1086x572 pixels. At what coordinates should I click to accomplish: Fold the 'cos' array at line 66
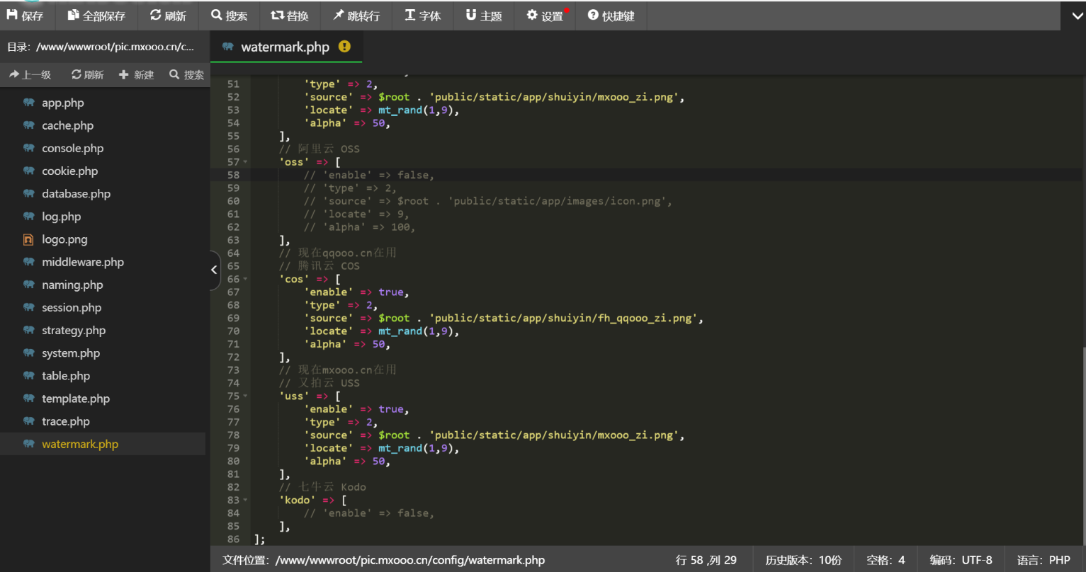246,280
